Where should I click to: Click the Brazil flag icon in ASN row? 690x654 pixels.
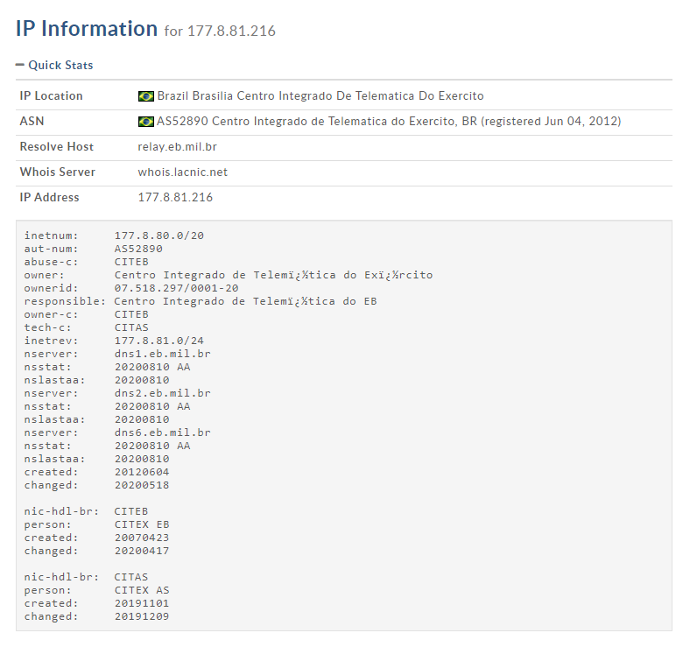[145, 122]
